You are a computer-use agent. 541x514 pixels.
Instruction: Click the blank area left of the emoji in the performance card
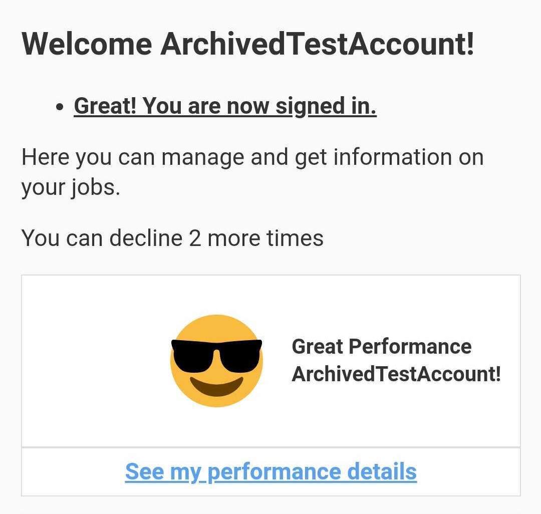tap(96, 361)
